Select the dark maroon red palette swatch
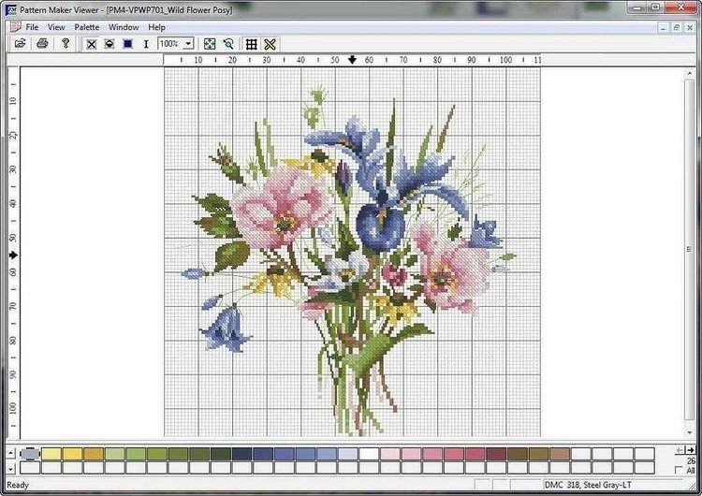702x496 pixels. pyautogui.click(x=496, y=454)
